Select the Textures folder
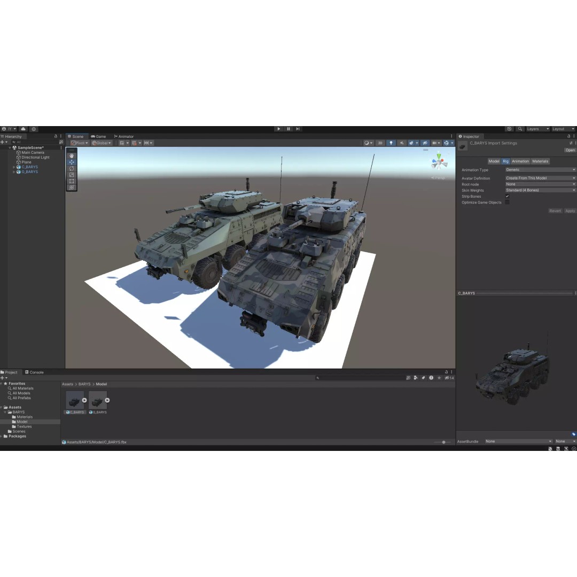This screenshot has height=577, width=577. tap(24, 426)
